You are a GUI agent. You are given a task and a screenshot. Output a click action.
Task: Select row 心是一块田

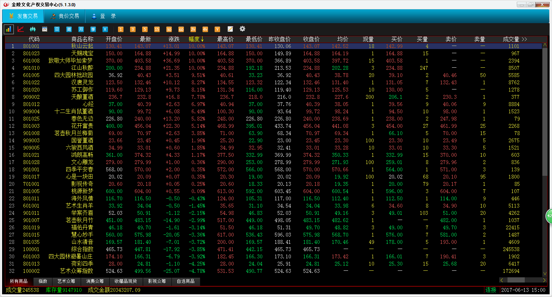273,177
